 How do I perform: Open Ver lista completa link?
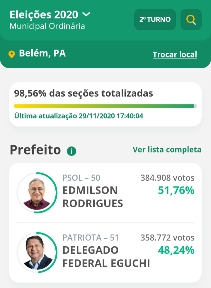click(x=167, y=150)
